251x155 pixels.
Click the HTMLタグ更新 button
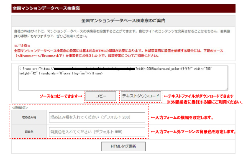[123, 146]
